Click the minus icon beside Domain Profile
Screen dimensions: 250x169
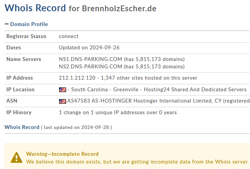click(7, 24)
